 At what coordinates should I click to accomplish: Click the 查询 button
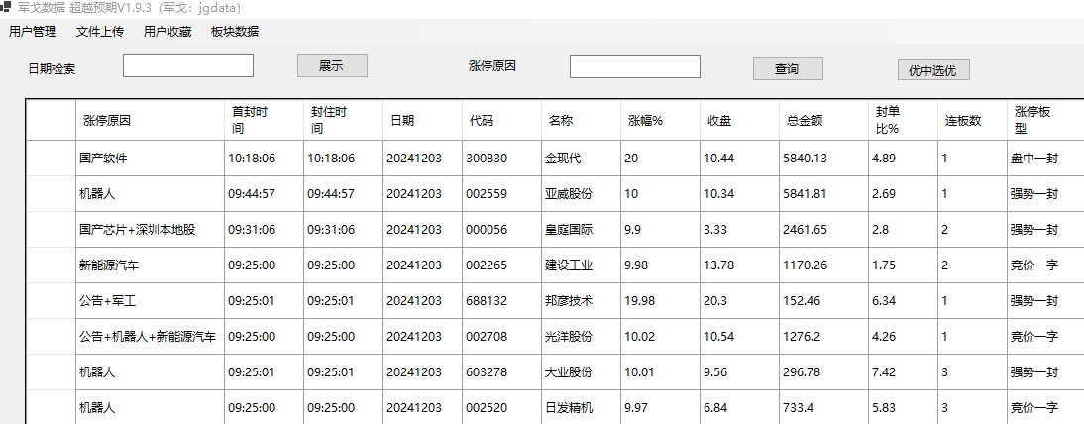point(788,69)
